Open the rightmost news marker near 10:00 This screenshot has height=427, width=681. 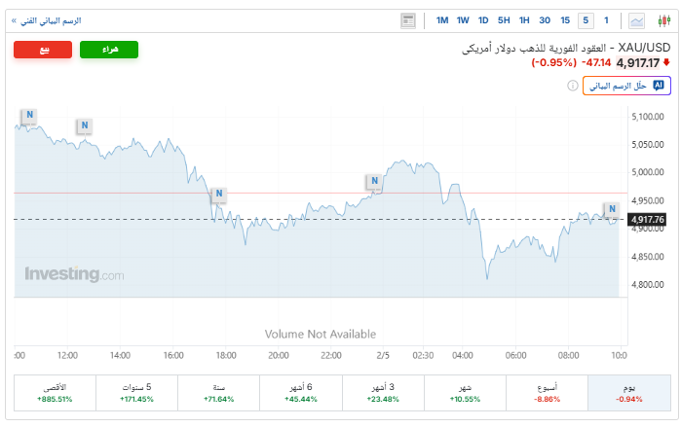point(612,209)
